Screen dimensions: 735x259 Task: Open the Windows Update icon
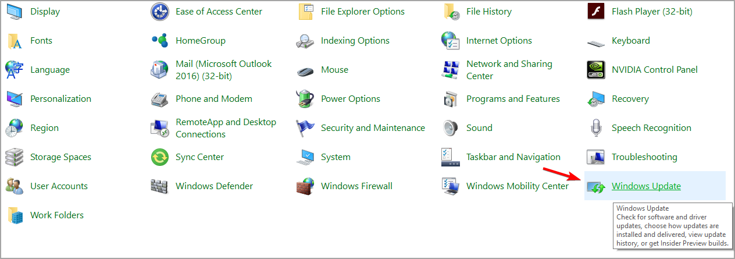coord(596,187)
